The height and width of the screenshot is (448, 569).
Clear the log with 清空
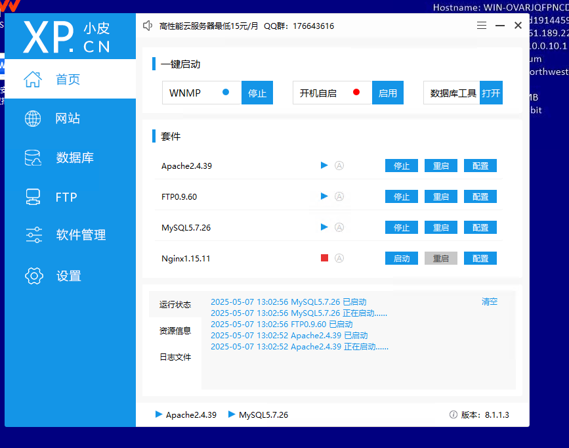(490, 302)
